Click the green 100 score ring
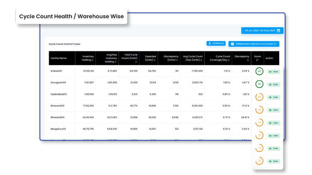 [x=259, y=71]
